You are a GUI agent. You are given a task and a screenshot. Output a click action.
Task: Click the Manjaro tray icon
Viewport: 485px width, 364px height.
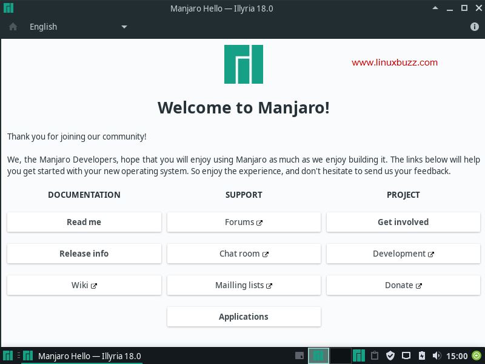(359, 356)
